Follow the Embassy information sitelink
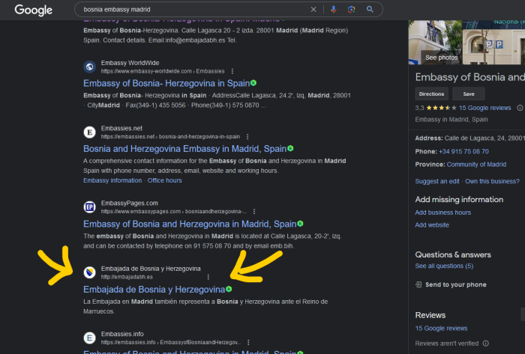The image size is (525, 354). pos(112,180)
